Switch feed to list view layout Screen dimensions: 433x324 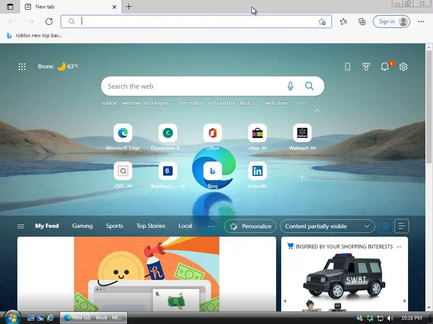(x=402, y=226)
